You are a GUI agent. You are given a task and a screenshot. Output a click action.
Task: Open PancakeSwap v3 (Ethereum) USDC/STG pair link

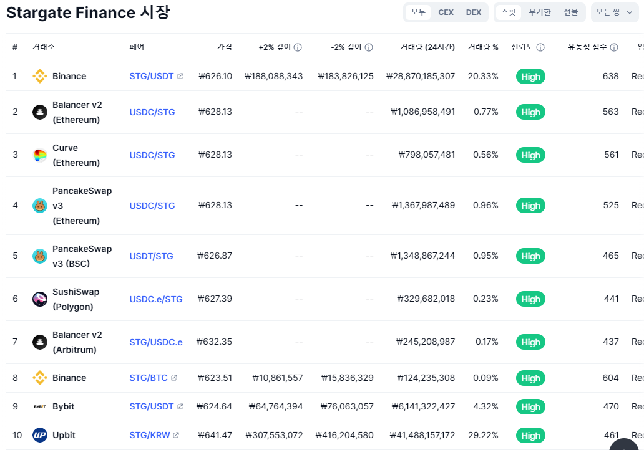click(152, 206)
